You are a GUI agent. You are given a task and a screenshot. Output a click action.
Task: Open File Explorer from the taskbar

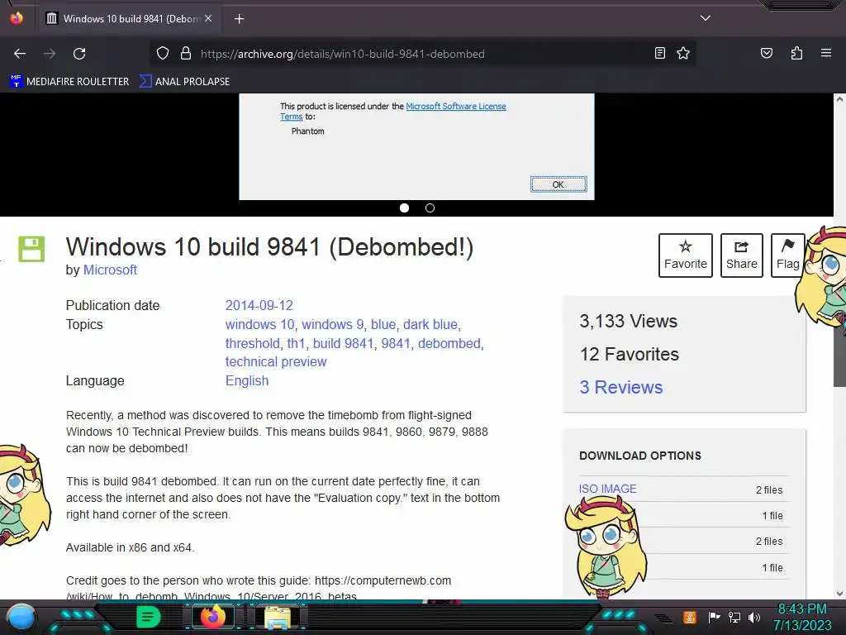pyautogui.click(x=278, y=617)
